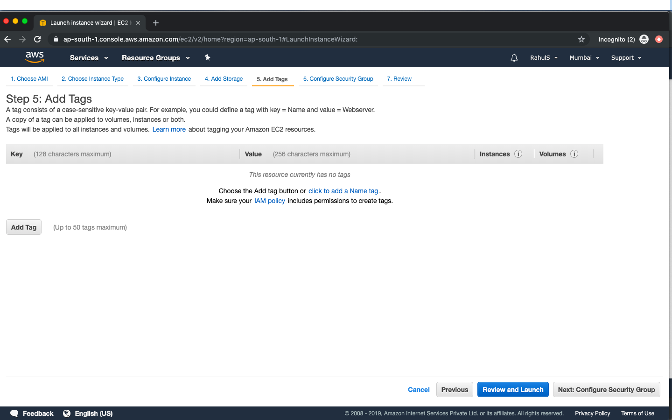Click the Incognito profile icon
Screen dimensions: 672x420
tap(644, 39)
